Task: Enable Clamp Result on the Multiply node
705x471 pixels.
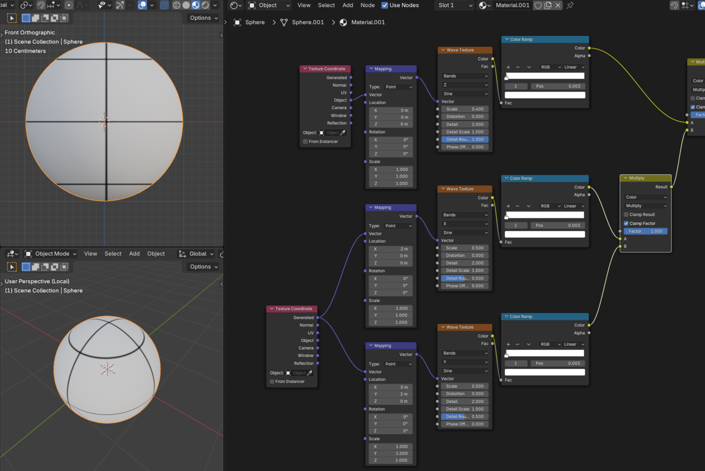Action: (x=626, y=215)
